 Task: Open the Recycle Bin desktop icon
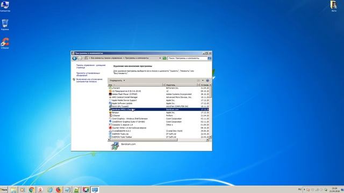5,25
